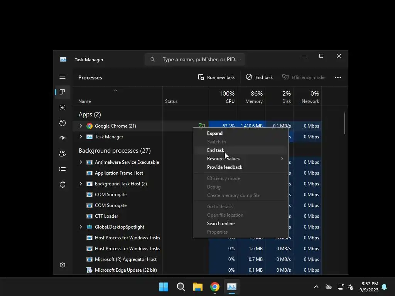Sort by the Status column header
Viewport: 395px width, 296px height.
coord(186,97)
